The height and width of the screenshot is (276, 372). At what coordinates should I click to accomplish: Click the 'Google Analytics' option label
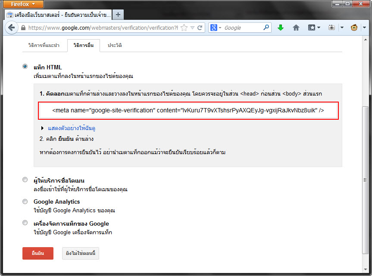[57, 202]
